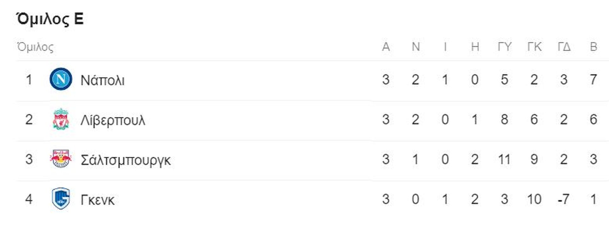Click the Red Bull Salzburg crest icon
609x229 pixels.
[61, 158]
